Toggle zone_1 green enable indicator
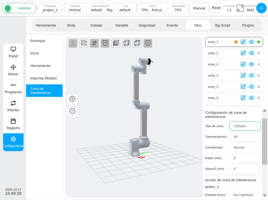Image resolution: width=268 pixels, height=200 pixels. 259,42
